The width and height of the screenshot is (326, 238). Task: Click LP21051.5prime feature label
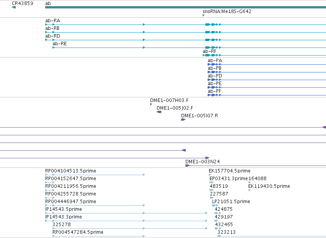231,202
